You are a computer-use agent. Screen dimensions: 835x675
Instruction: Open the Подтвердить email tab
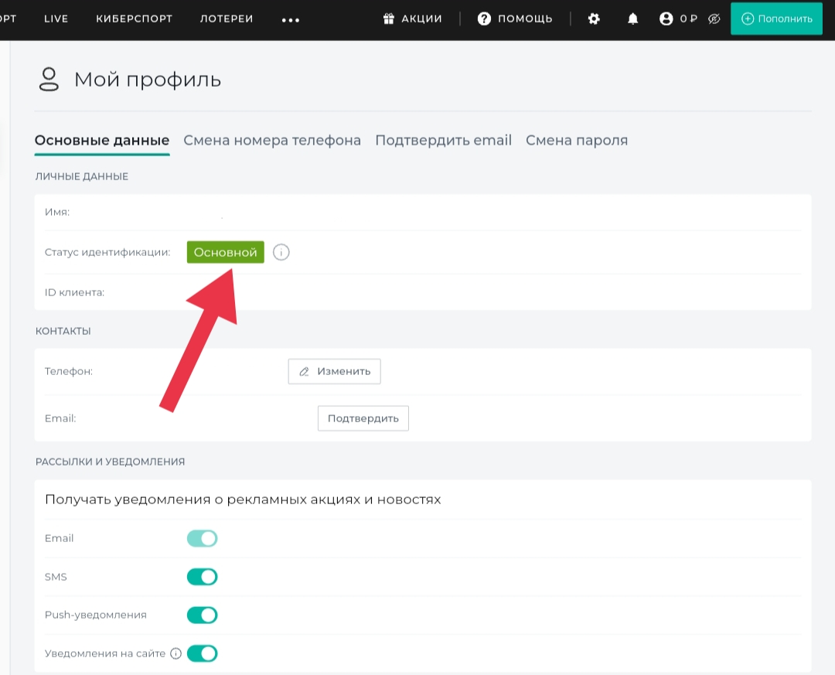443,140
